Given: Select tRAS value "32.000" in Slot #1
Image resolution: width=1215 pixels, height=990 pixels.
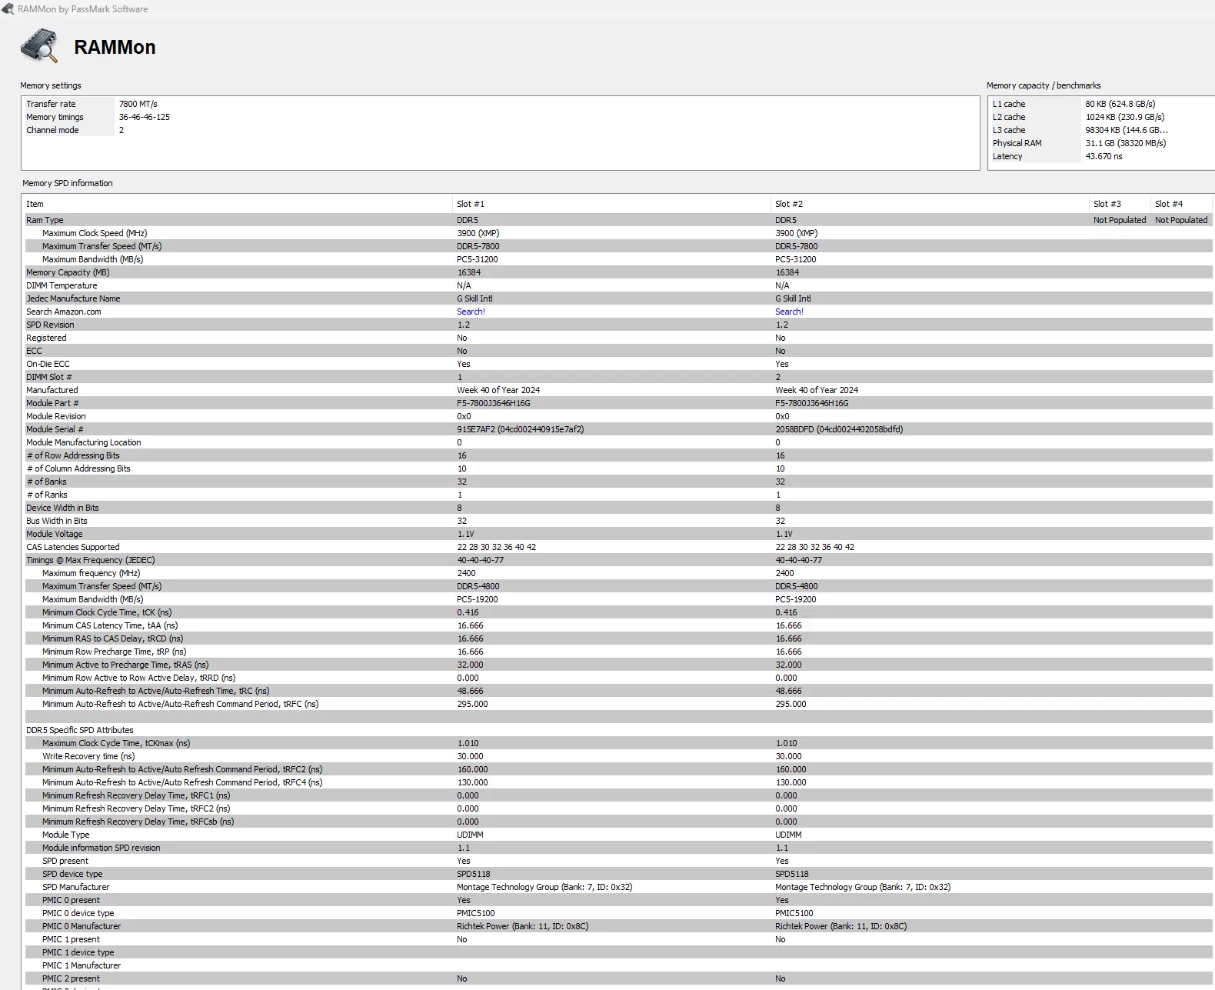Looking at the screenshot, I should 471,665.
